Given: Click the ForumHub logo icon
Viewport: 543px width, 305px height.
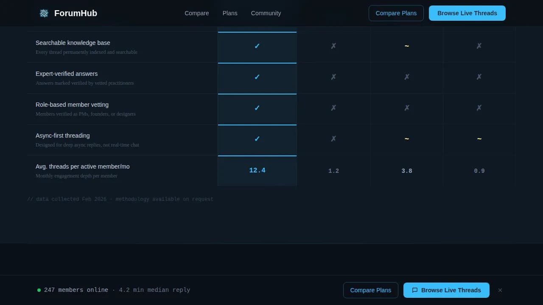Looking at the screenshot, I should [44, 13].
